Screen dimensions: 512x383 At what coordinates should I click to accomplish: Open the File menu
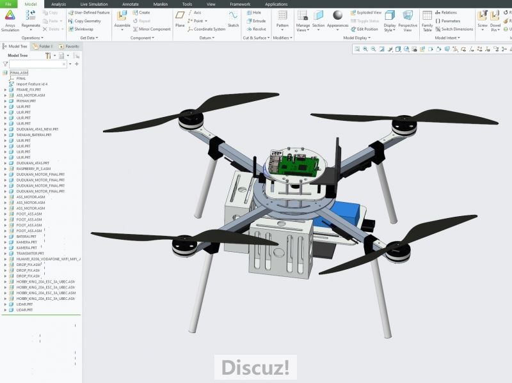coord(8,4)
